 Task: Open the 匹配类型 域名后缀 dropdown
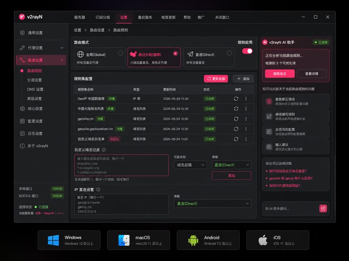(190, 165)
